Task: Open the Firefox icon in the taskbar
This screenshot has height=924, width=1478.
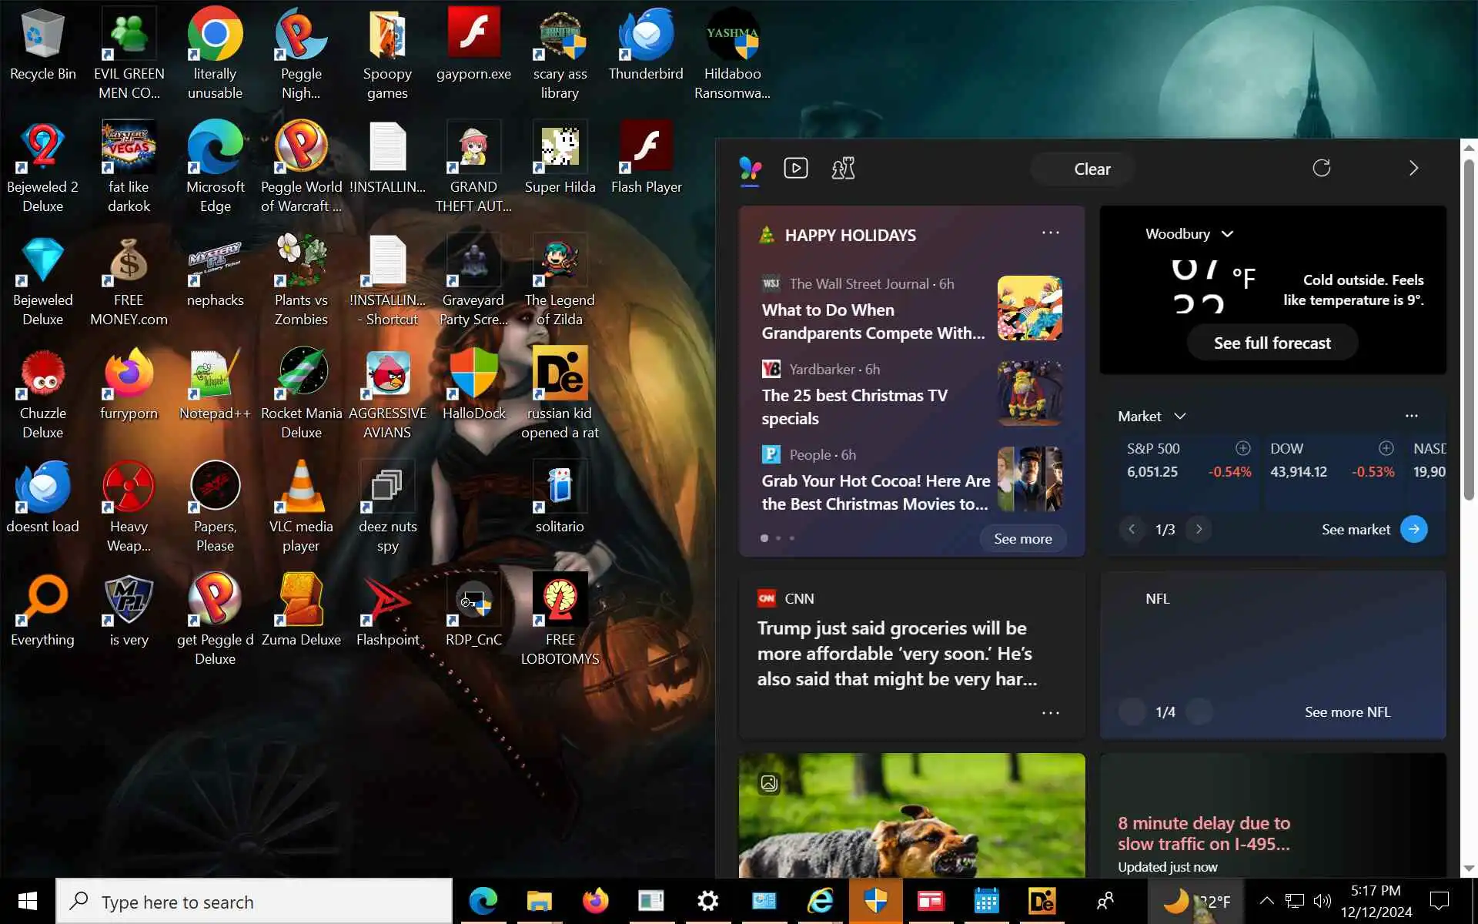Action: (x=595, y=901)
